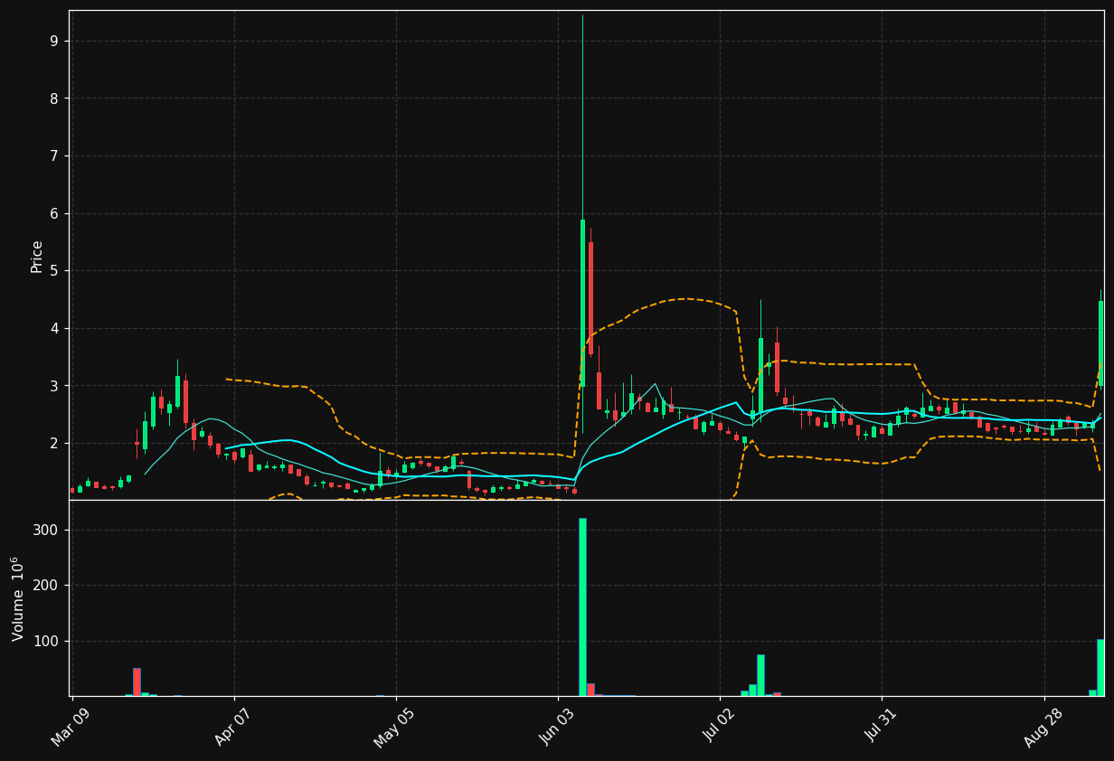Click the Price axis title
This screenshot has width=1114, height=761.
click(37, 257)
